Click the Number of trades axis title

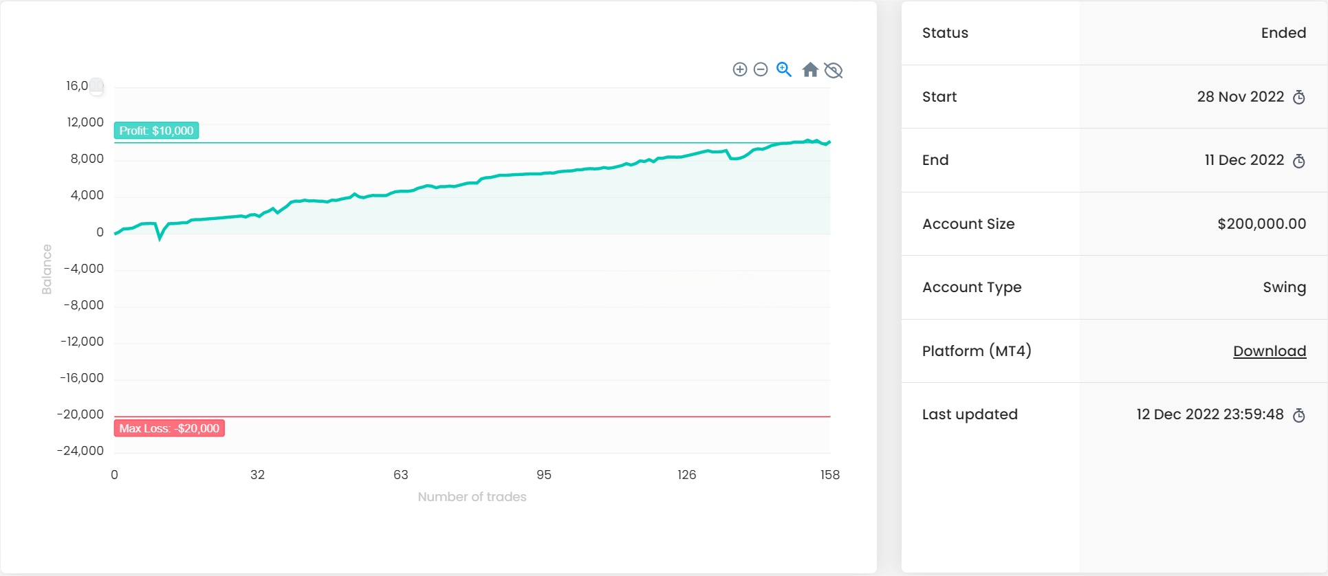472,497
